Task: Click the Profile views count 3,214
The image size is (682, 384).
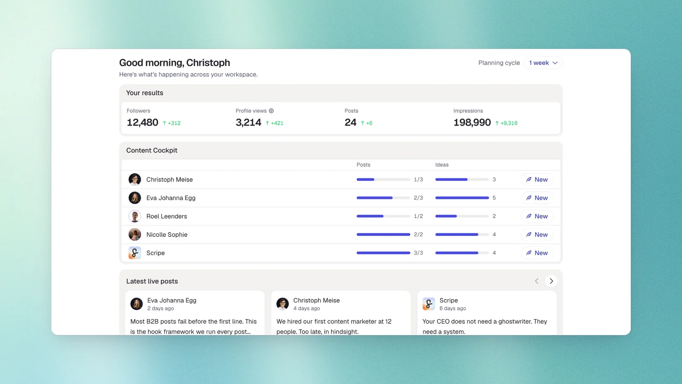Action: [249, 122]
